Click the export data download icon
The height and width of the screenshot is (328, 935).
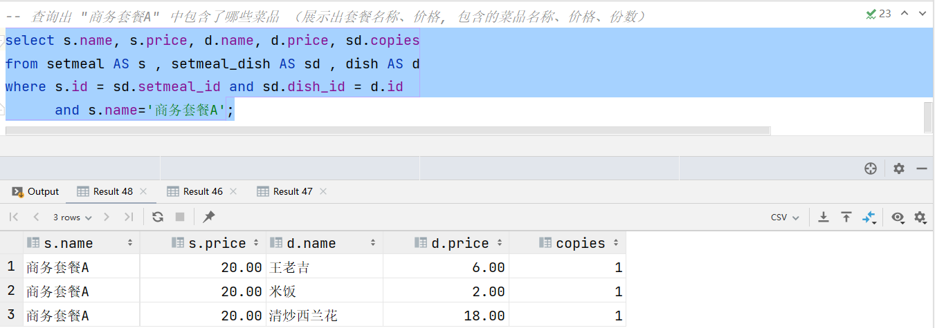(x=824, y=217)
